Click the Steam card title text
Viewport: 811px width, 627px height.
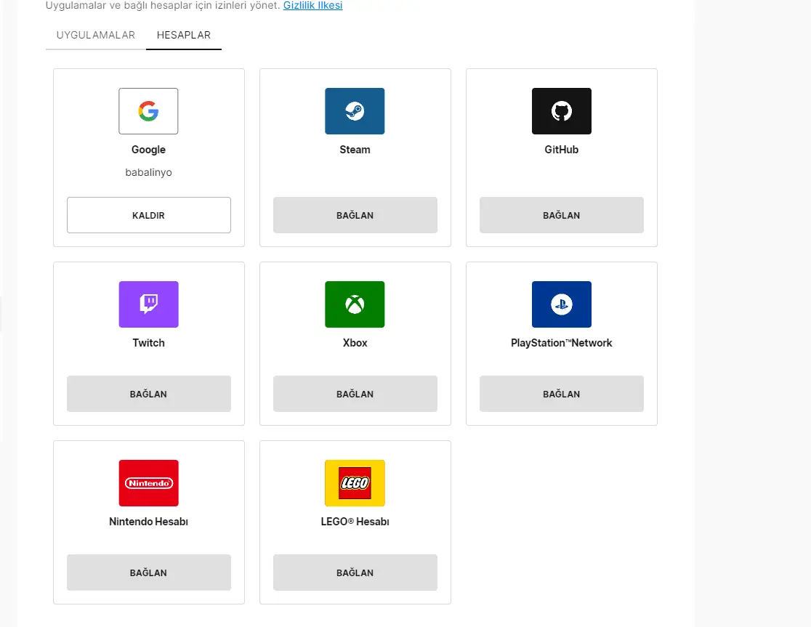(x=355, y=150)
